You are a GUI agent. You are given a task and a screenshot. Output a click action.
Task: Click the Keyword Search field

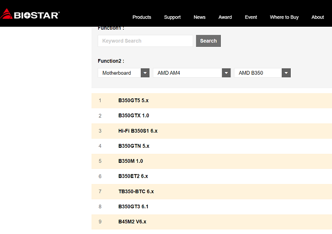pyautogui.click(x=145, y=41)
